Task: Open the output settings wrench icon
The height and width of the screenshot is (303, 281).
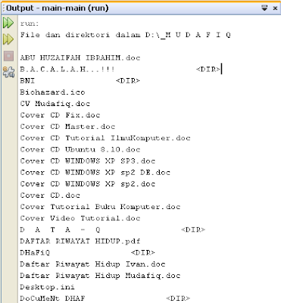Action: pos(8,72)
